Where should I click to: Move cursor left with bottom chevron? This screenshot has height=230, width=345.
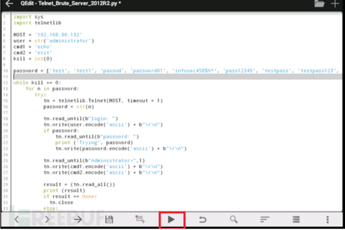click(x=16, y=219)
